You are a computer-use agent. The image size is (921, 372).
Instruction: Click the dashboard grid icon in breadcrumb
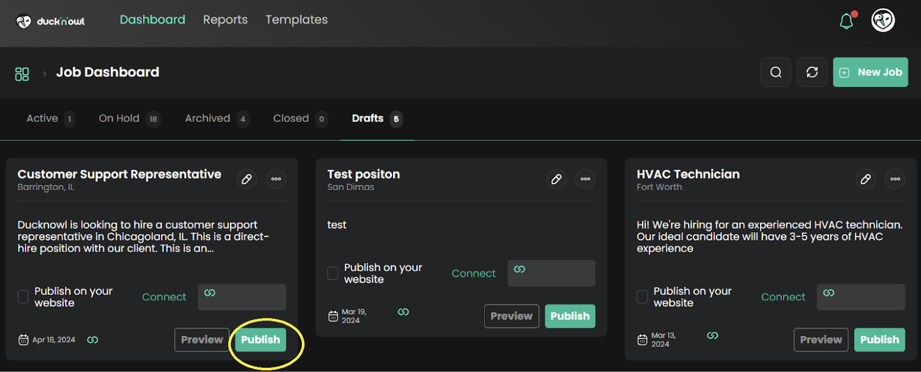click(x=22, y=73)
